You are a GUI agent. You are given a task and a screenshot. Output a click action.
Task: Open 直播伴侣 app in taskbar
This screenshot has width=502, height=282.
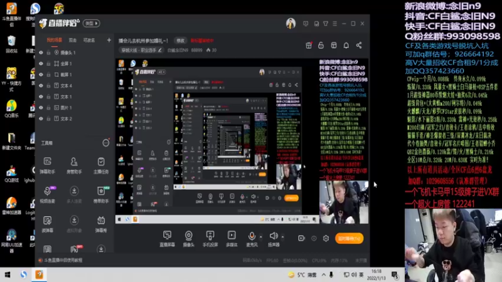point(40,274)
